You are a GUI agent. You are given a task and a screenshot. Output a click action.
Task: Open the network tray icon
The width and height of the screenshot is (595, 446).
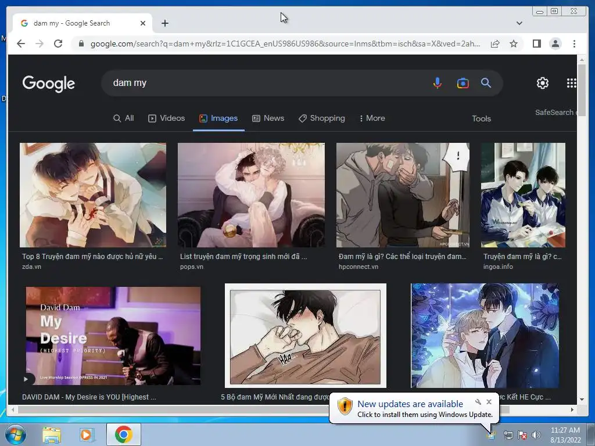coord(508,435)
